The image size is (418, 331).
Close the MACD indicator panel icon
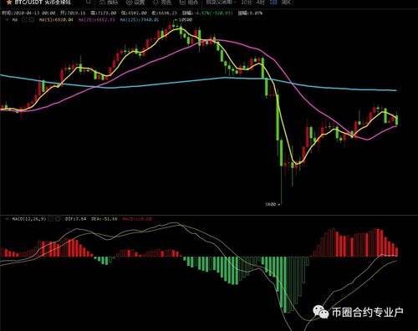(58, 219)
